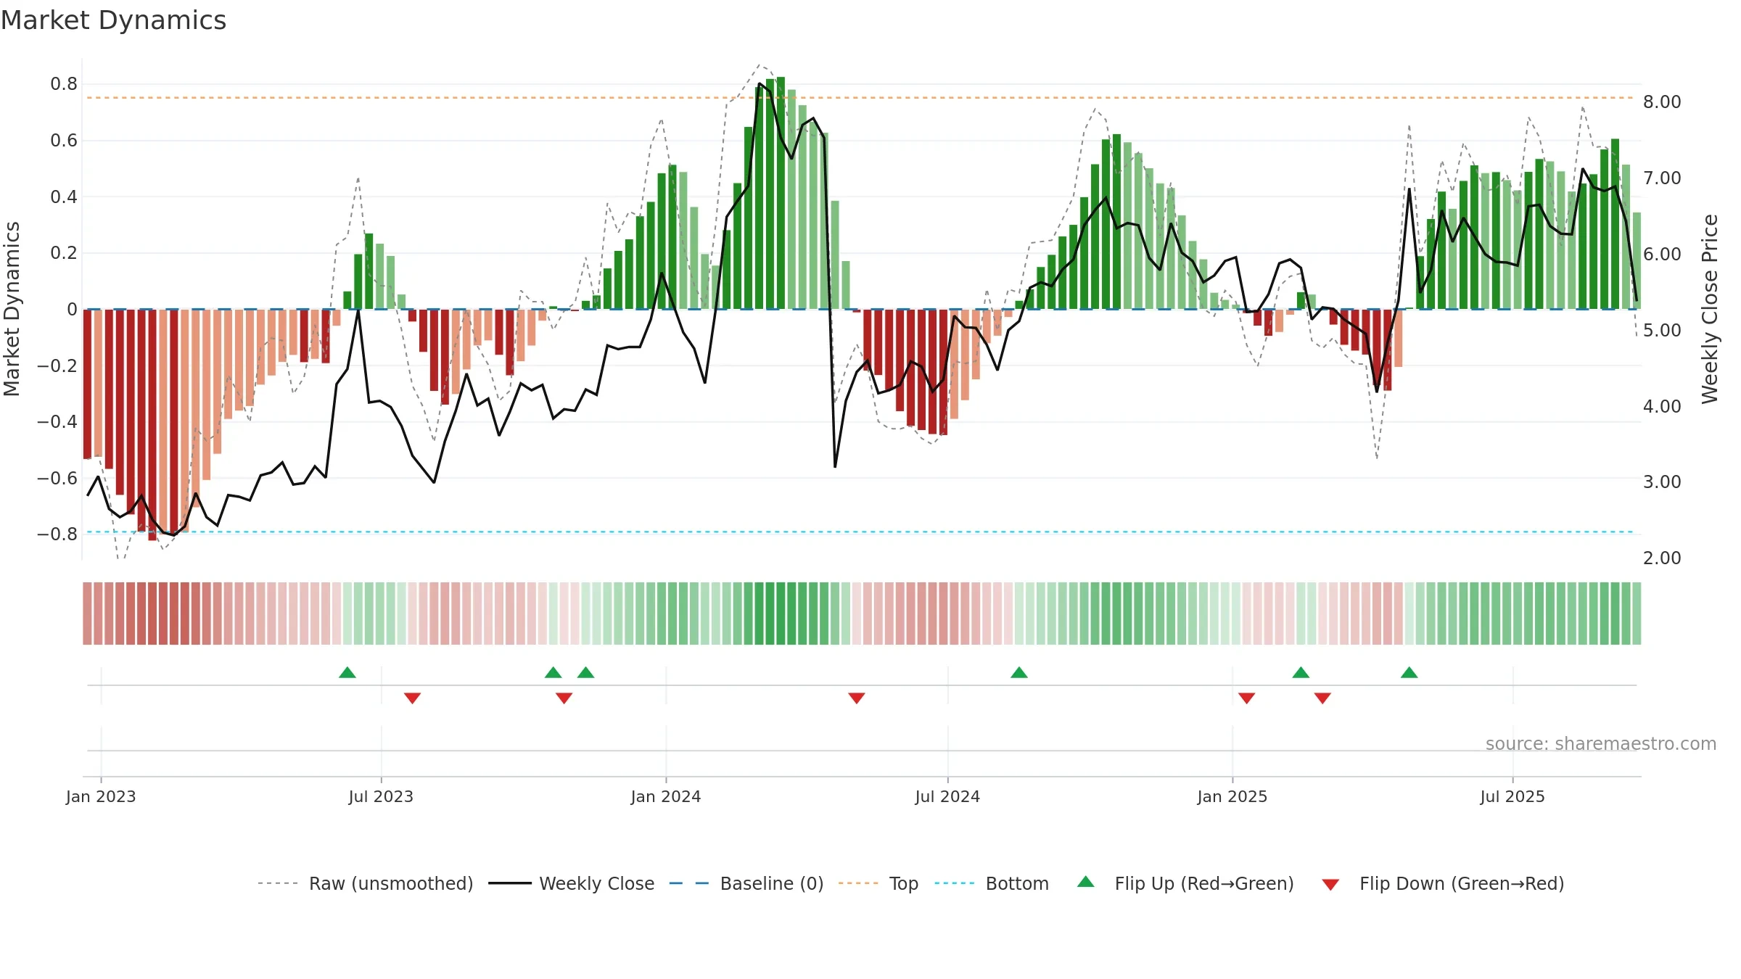The width and height of the screenshot is (1741, 979).
Task: Select the Jan 2024 x-axis label
Action: [666, 796]
